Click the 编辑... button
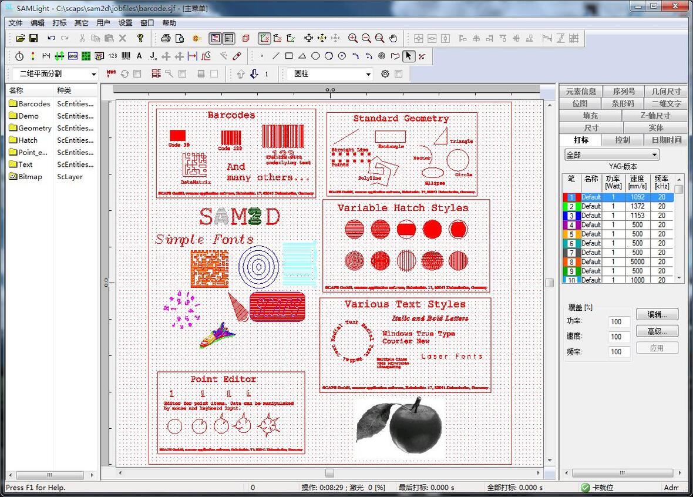The image size is (693, 497). 657,314
